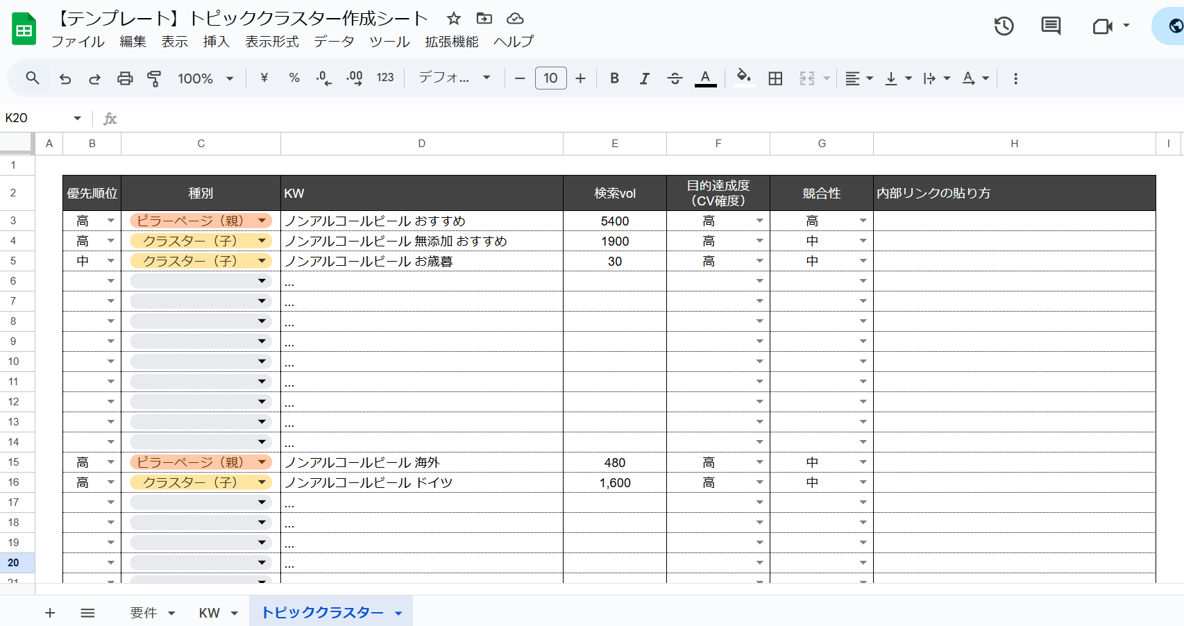The width and height of the screenshot is (1184, 626).
Task: Open text wrapping options
Action: point(936,78)
